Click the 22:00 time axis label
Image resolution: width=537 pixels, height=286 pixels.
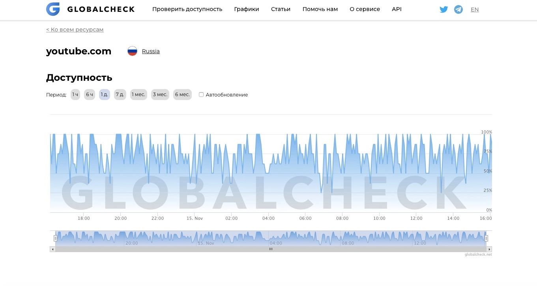pyautogui.click(x=157, y=218)
